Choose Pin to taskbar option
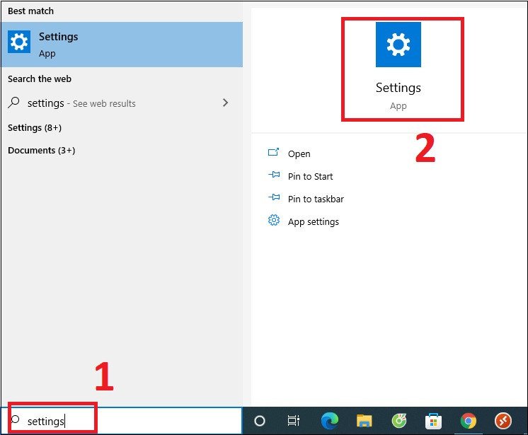 (x=316, y=199)
